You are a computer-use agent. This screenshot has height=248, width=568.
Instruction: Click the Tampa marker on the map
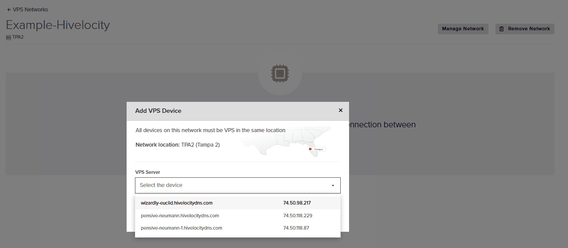click(x=310, y=149)
